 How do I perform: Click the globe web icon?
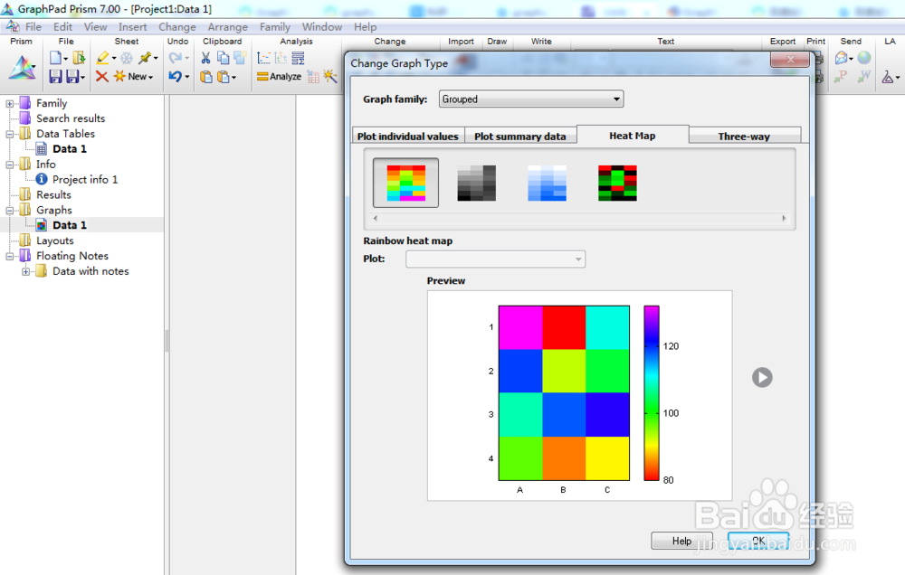[864, 58]
